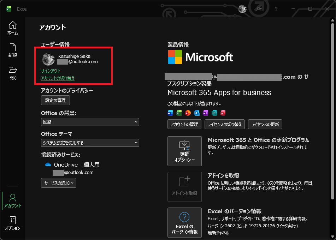Open the 開く (Open) page in the sidebar
This screenshot has height=240, width=336.
coord(12,73)
